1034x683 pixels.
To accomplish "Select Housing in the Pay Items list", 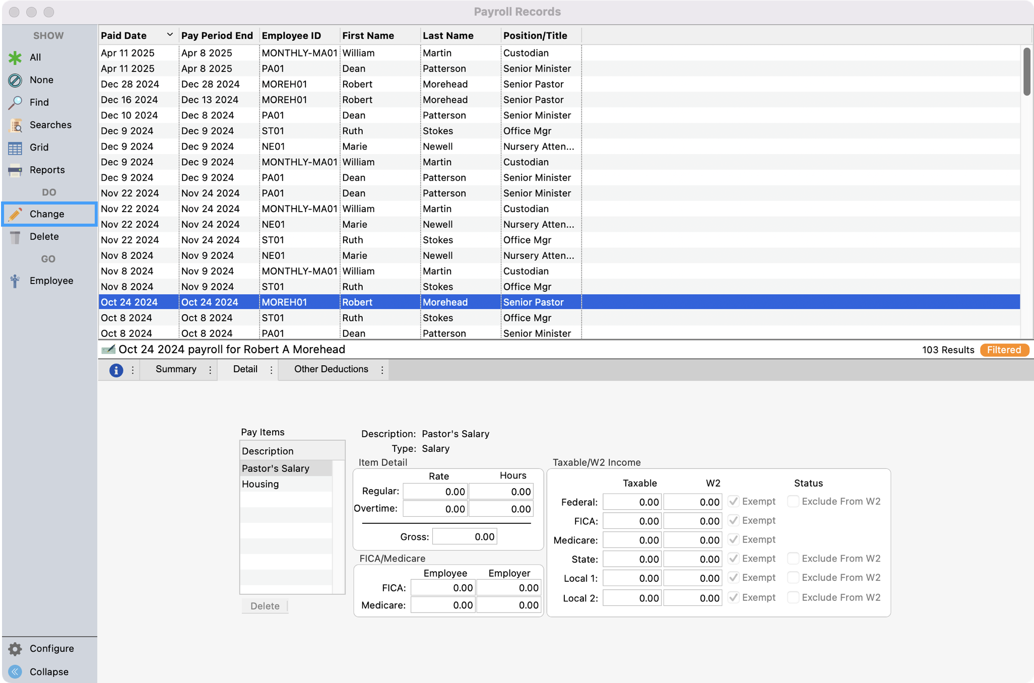I will click(x=261, y=484).
